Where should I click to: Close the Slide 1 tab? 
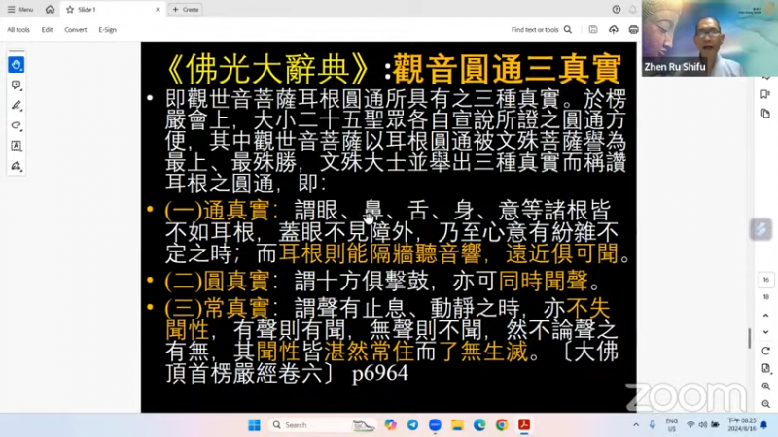click(x=156, y=9)
